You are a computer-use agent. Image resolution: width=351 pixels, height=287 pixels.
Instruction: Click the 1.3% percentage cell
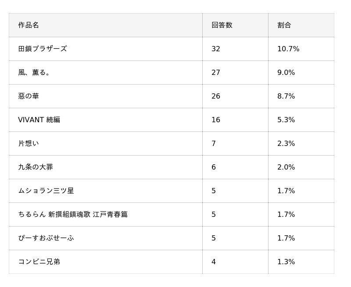[286, 262]
